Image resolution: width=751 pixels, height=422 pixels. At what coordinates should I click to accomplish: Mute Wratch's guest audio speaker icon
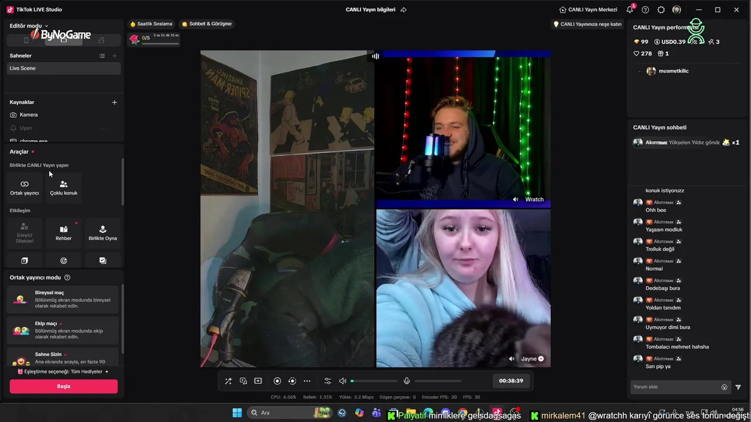[515, 199]
